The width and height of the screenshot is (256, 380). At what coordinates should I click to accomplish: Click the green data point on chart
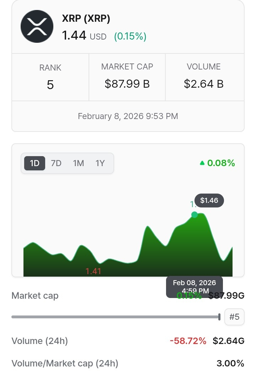(x=194, y=215)
